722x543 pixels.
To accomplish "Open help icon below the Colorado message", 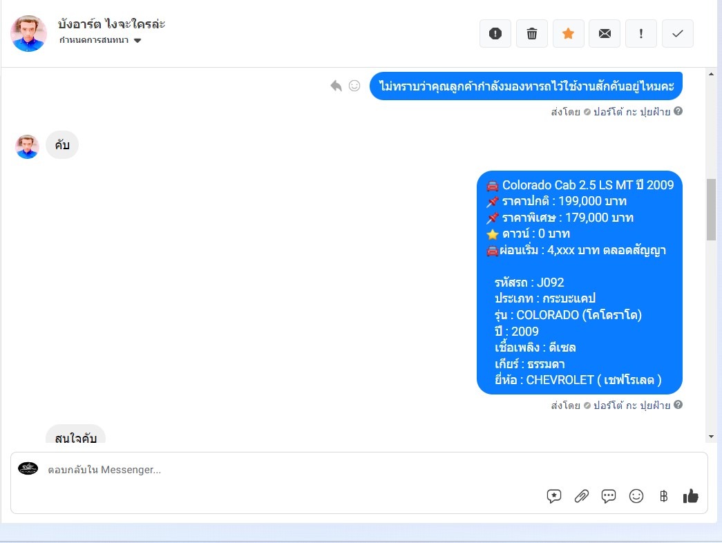I will pos(678,404).
